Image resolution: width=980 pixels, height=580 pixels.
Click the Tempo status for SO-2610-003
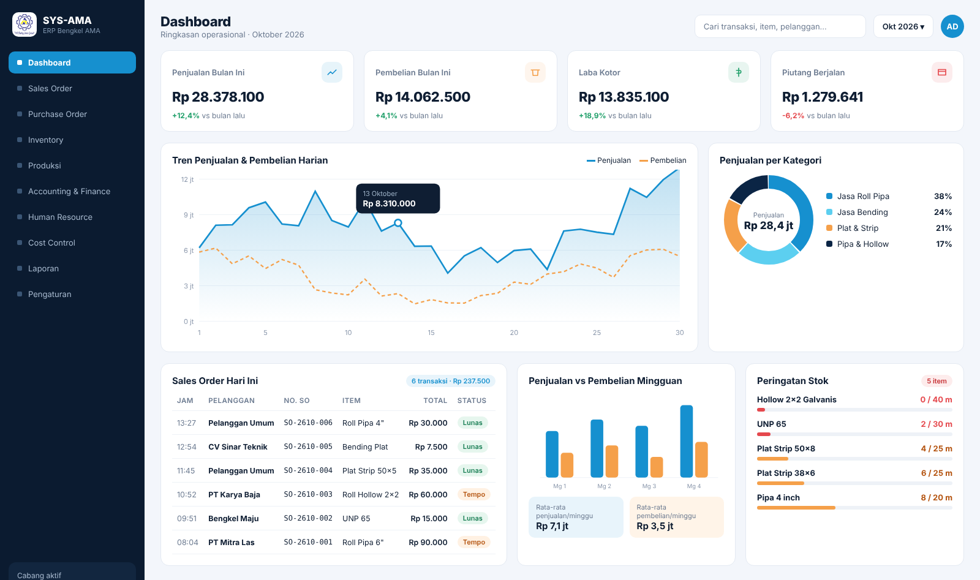coord(474,494)
